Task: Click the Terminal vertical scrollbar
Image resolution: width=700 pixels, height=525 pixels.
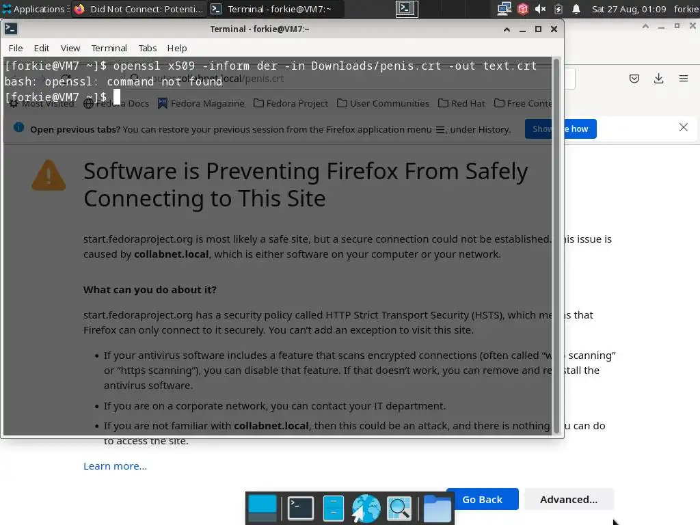Action: [556, 245]
